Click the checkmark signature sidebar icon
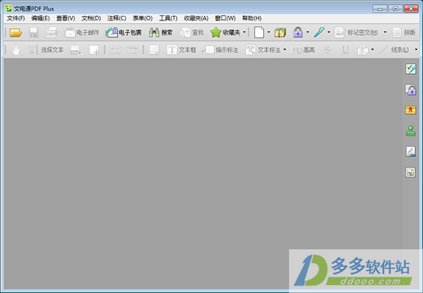The height and width of the screenshot is (293, 423). pos(410,69)
